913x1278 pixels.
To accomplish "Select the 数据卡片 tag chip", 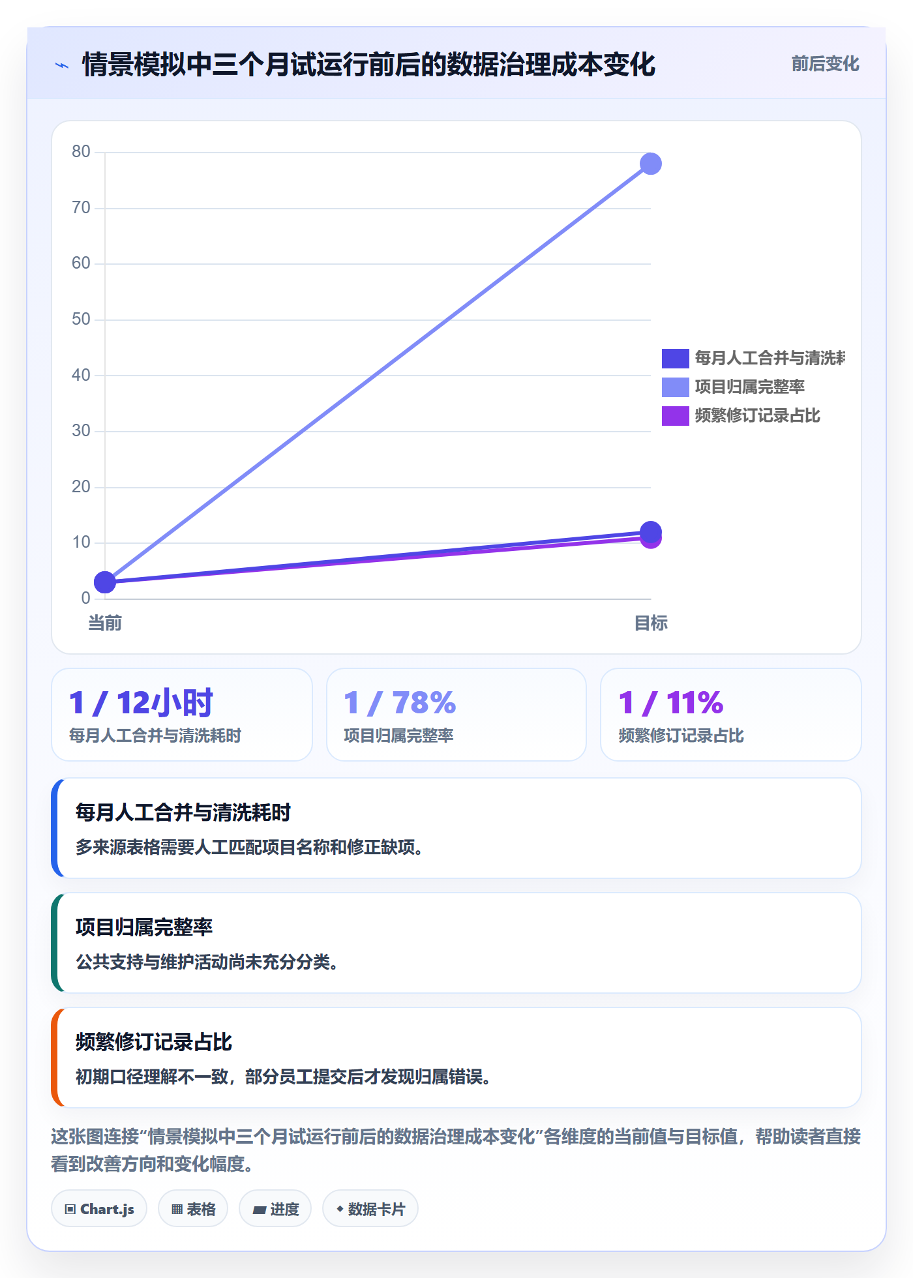I will 370,1209.
